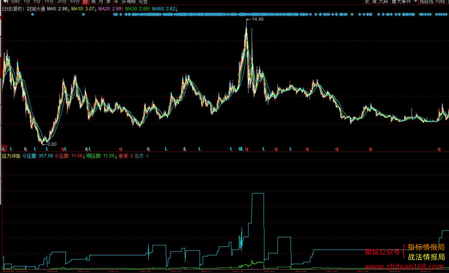Click the red-boxed marker at far left
Viewport: 449px width, 273px height.
click(4, 149)
